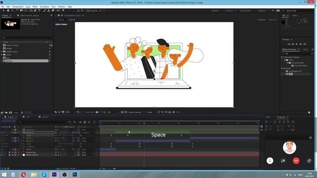Open magnification ratio 50% dropdown
This screenshot has width=317, height=178.
click(70, 112)
